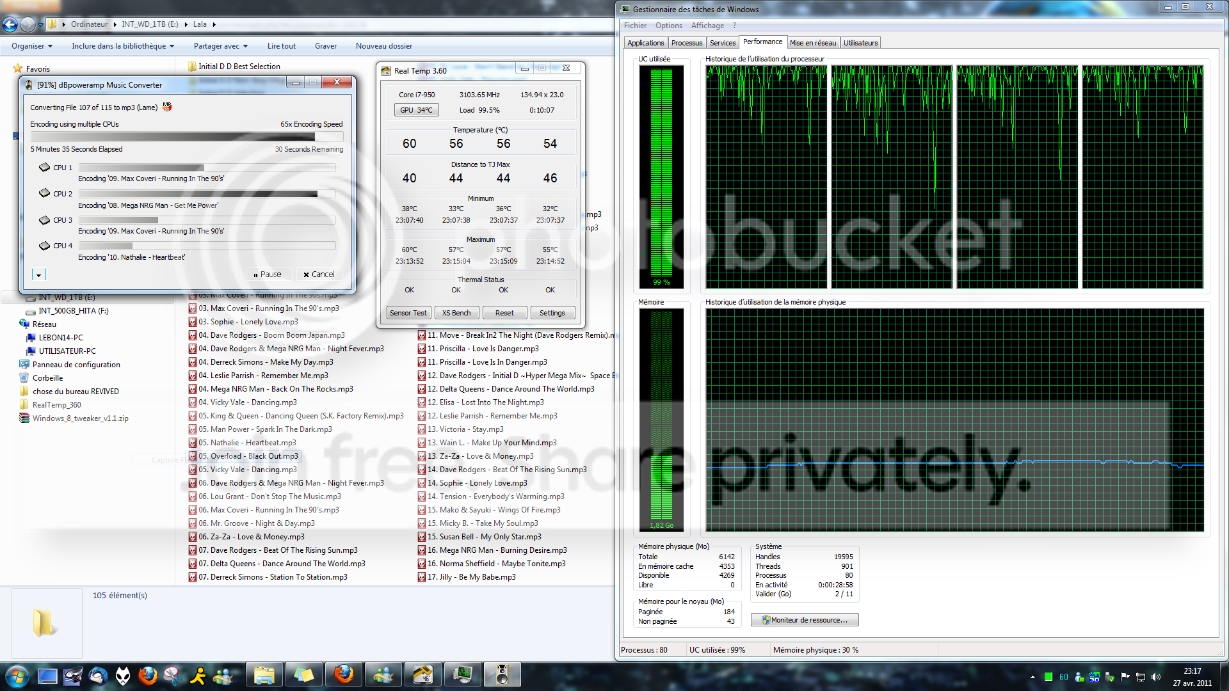
Task: Open the network icon in the system tray
Action: point(1141,677)
